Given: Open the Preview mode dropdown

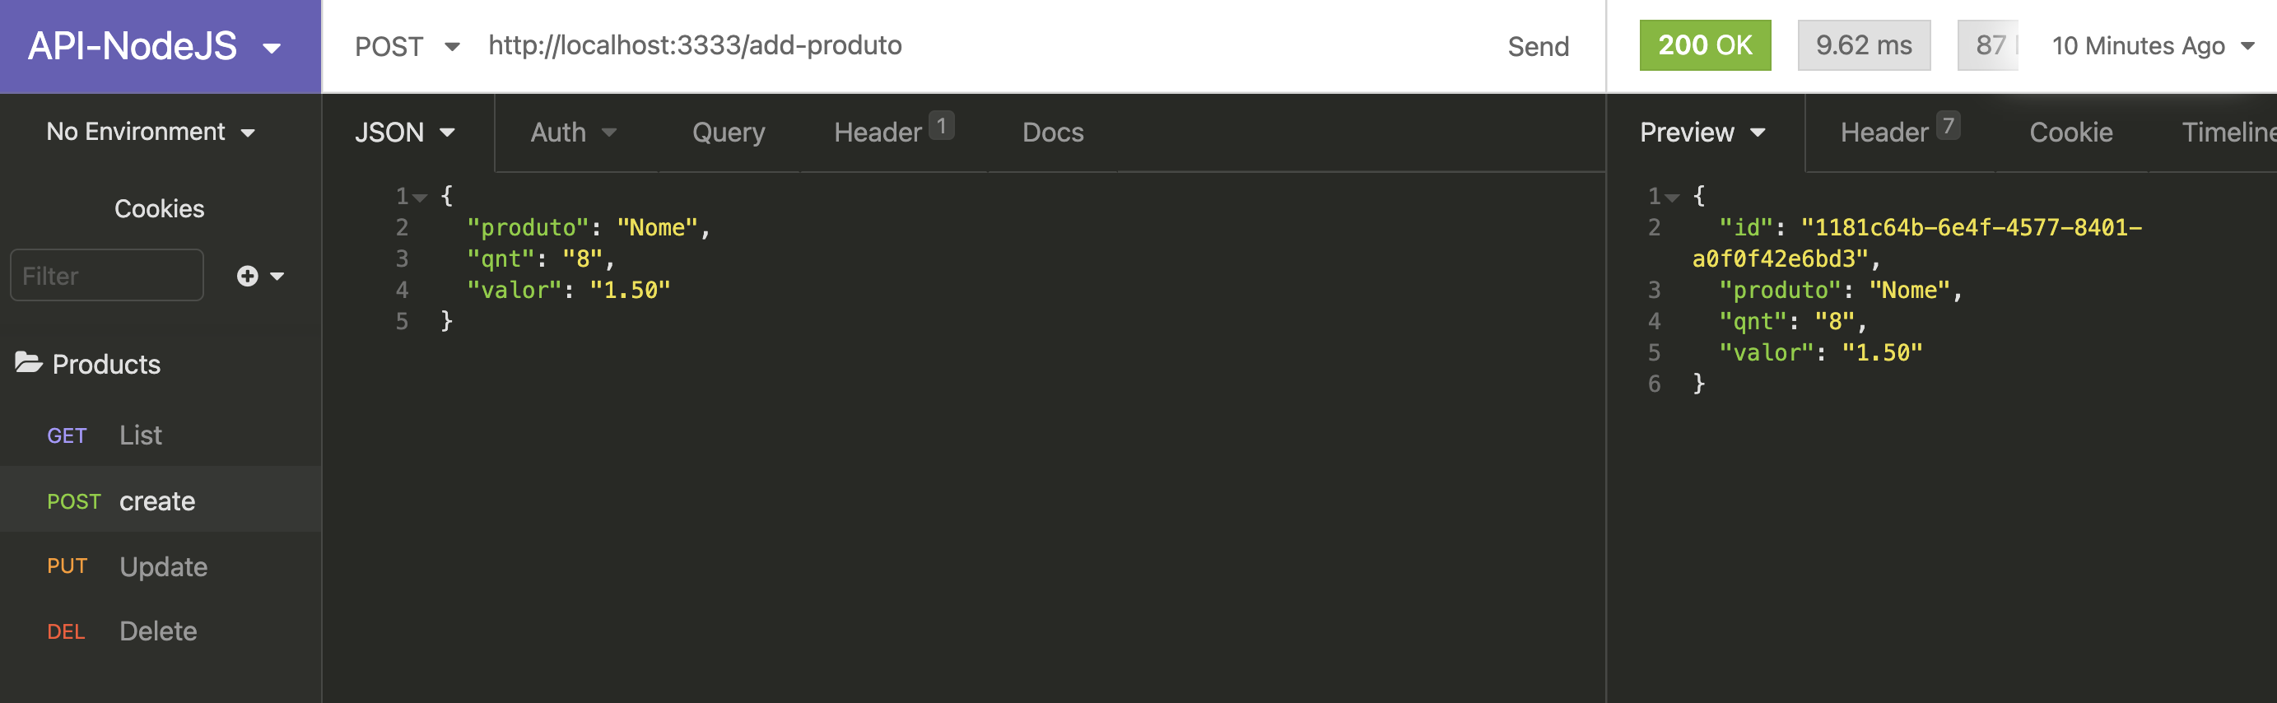Looking at the screenshot, I should [x=1702, y=132].
